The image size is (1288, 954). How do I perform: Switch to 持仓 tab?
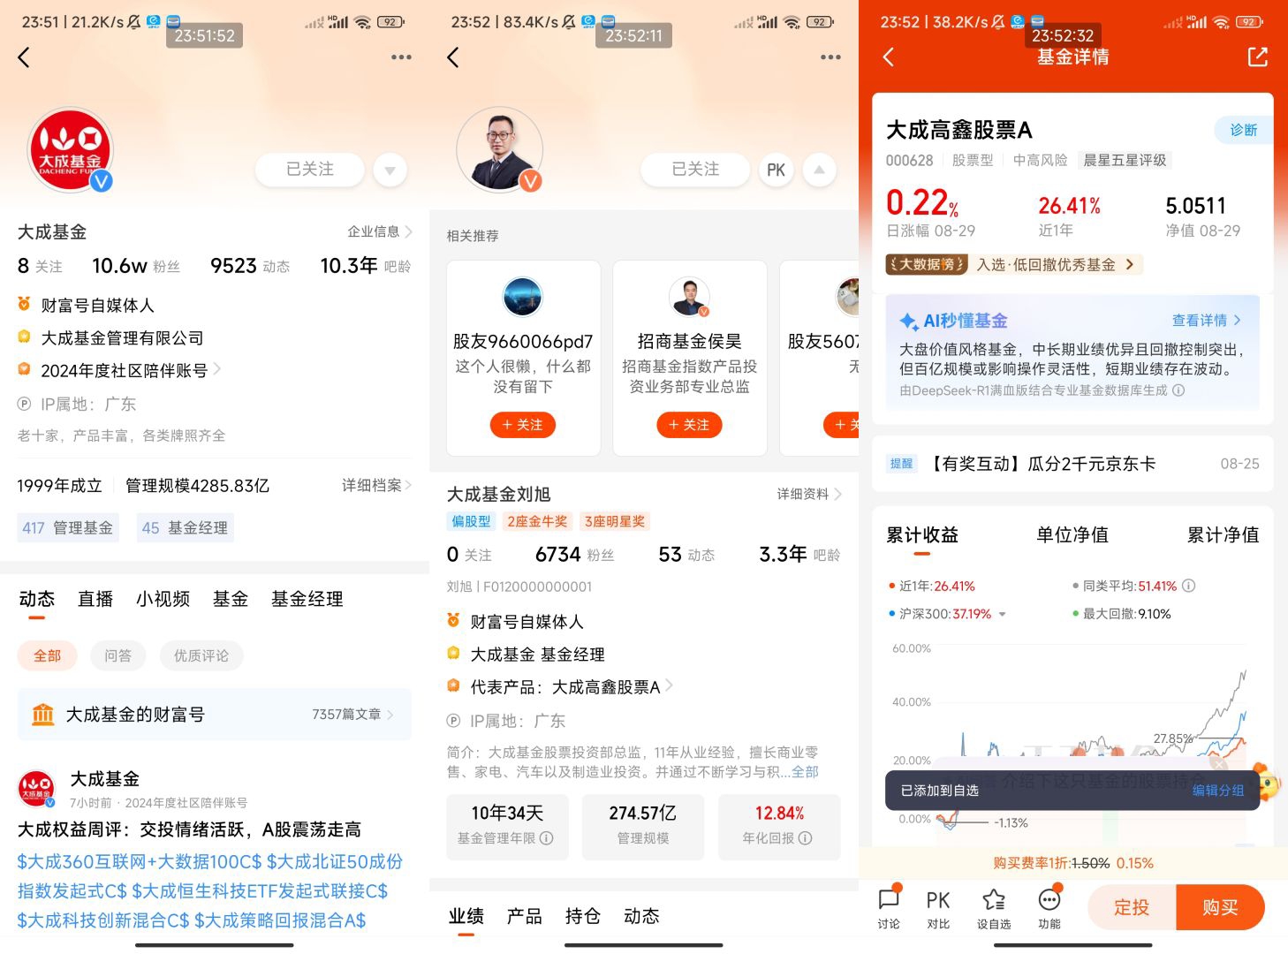pos(583,917)
